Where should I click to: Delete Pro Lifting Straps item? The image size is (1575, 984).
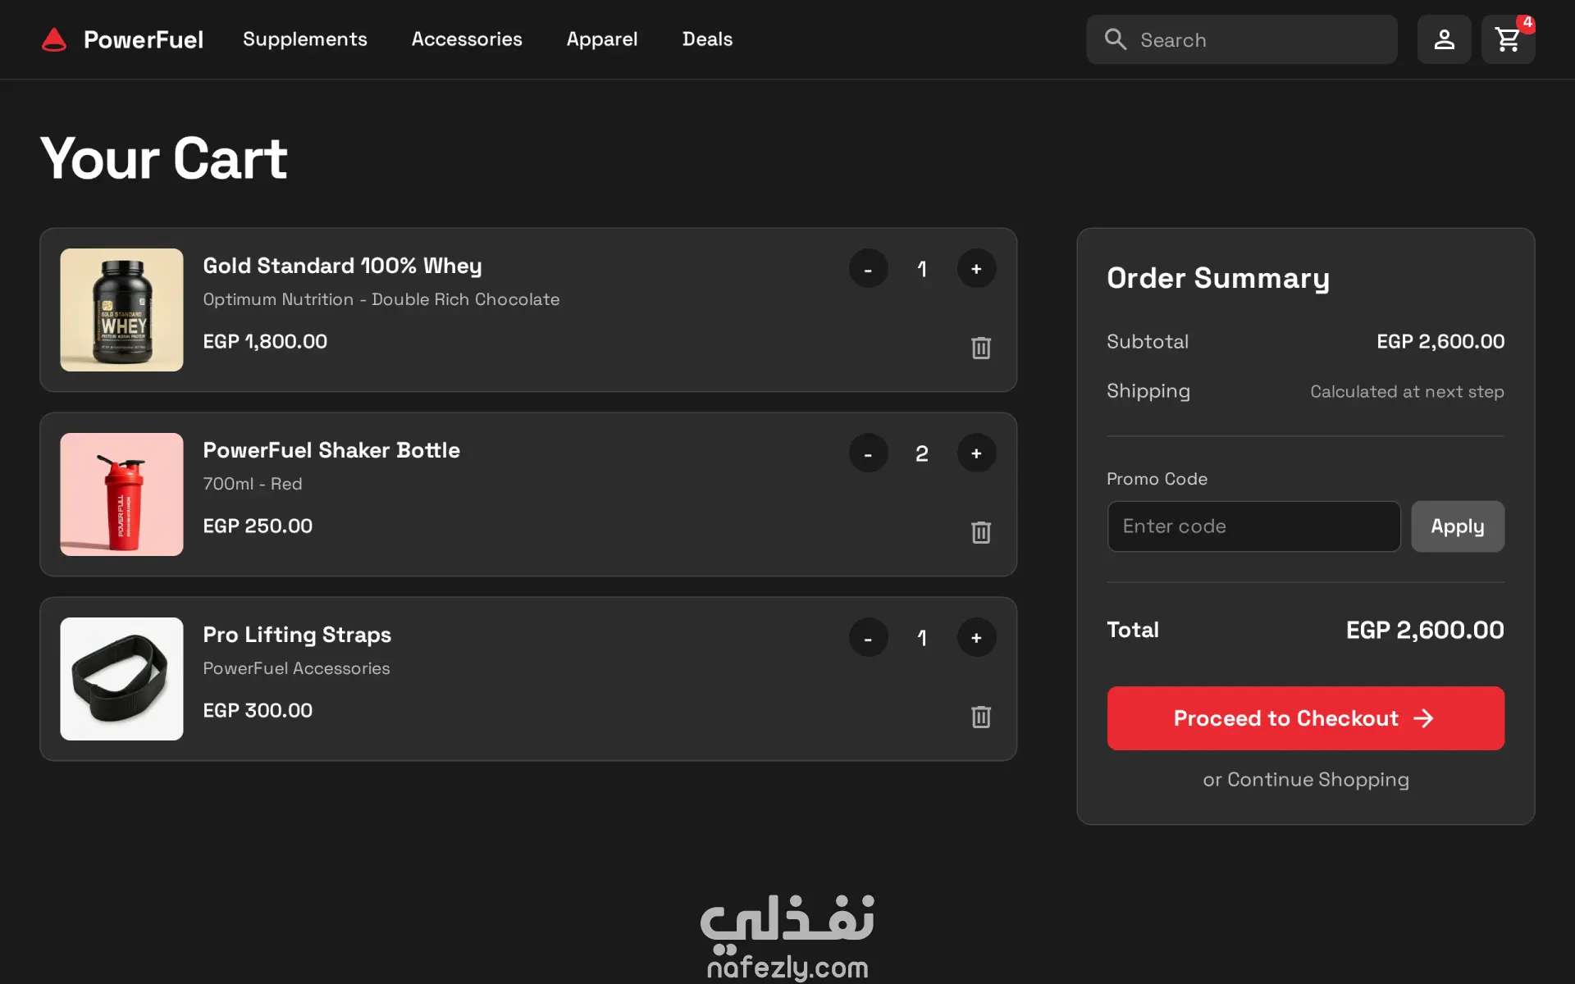pyautogui.click(x=980, y=717)
